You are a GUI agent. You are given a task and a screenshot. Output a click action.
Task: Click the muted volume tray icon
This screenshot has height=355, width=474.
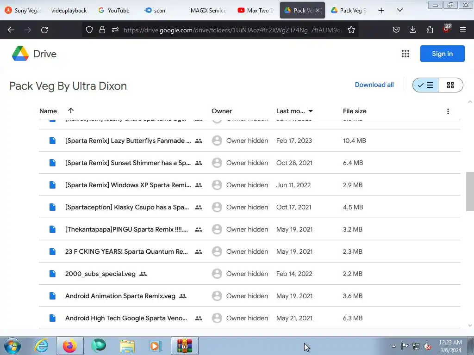pyautogui.click(x=427, y=346)
